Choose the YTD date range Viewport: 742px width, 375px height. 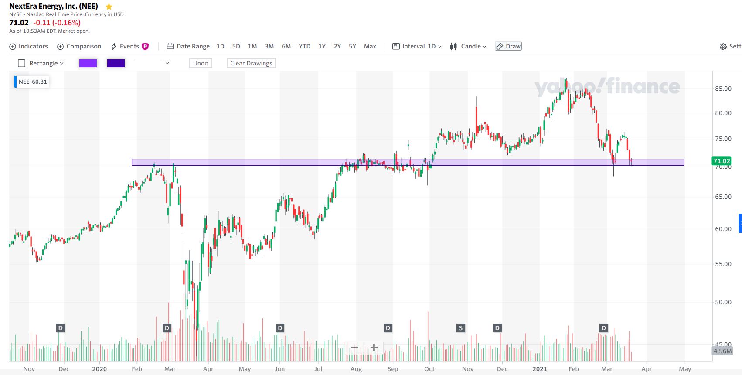tap(305, 46)
